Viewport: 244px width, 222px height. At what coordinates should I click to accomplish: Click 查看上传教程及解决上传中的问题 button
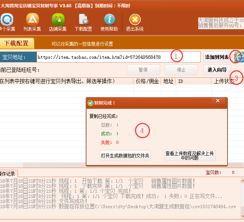(189, 156)
